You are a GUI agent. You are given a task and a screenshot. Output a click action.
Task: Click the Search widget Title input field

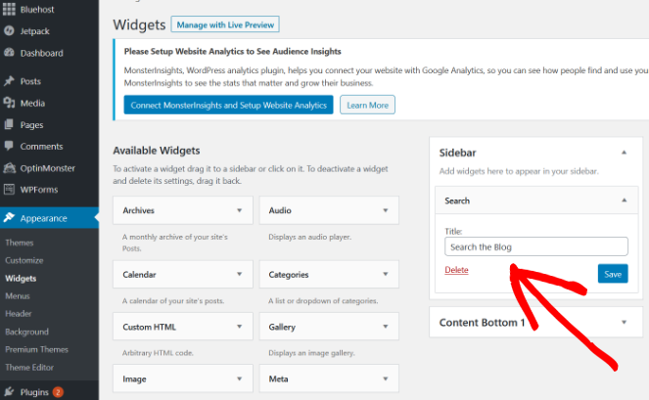click(x=535, y=247)
